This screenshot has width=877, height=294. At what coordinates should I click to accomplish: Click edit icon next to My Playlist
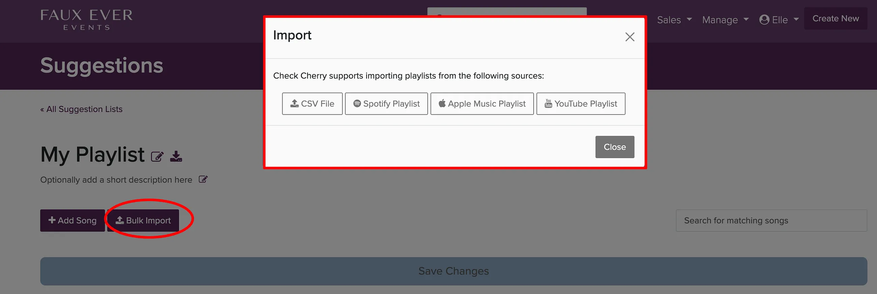(157, 156)
